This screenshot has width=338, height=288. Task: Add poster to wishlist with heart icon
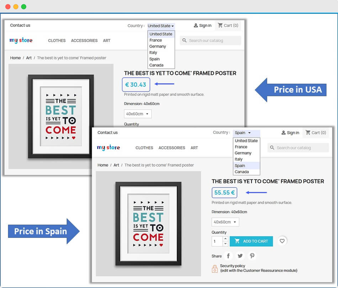[x=282, y=241]
